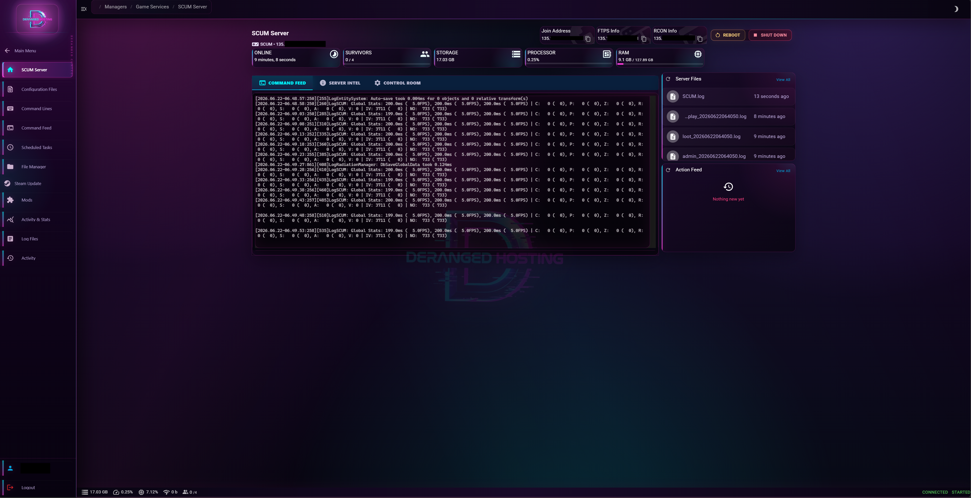Open the admin_20260622064050.log file
The height and width of the screenshot is (498, 971).
click(x=728, y=155)
